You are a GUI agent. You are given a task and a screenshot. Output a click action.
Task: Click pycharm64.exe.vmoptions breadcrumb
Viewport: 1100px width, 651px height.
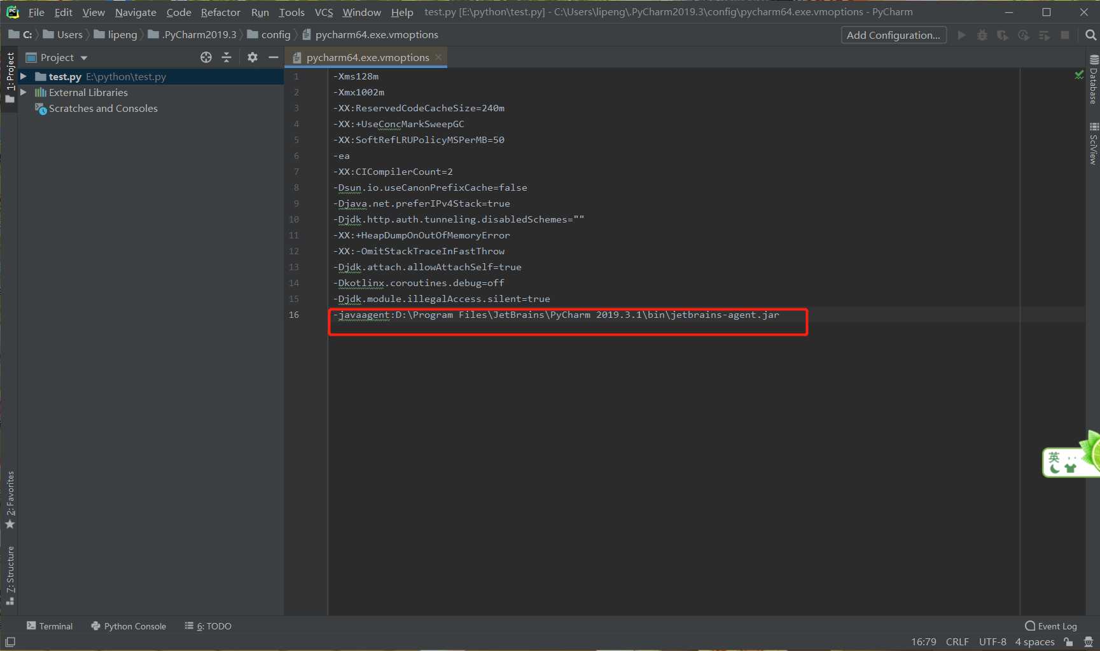pyautogui.click(x=370, y=34)
